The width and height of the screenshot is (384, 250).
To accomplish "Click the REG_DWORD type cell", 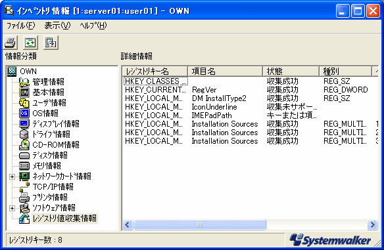I will [346, 90].
